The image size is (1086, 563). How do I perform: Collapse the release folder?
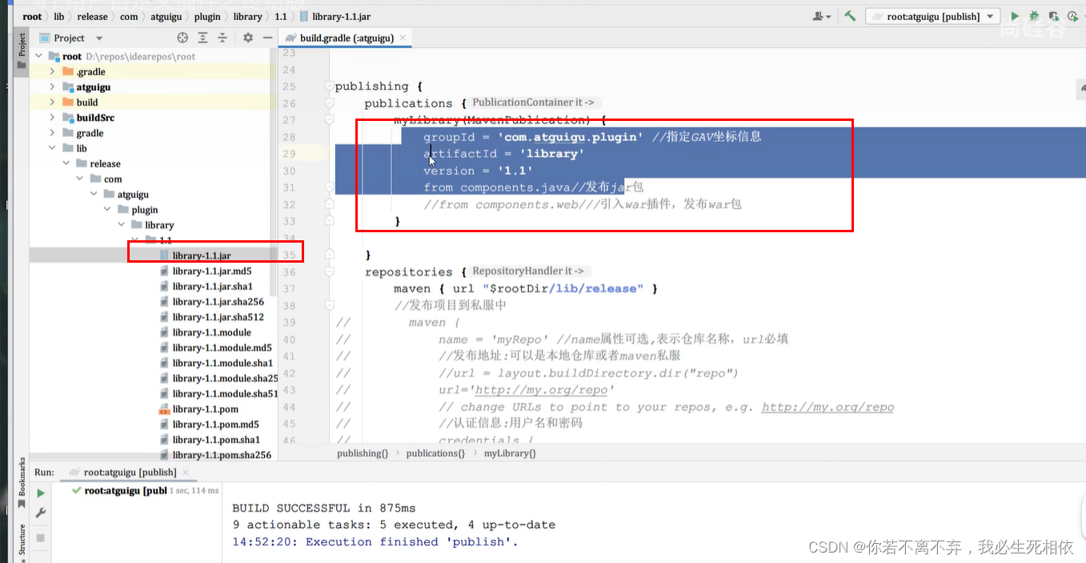66,163
